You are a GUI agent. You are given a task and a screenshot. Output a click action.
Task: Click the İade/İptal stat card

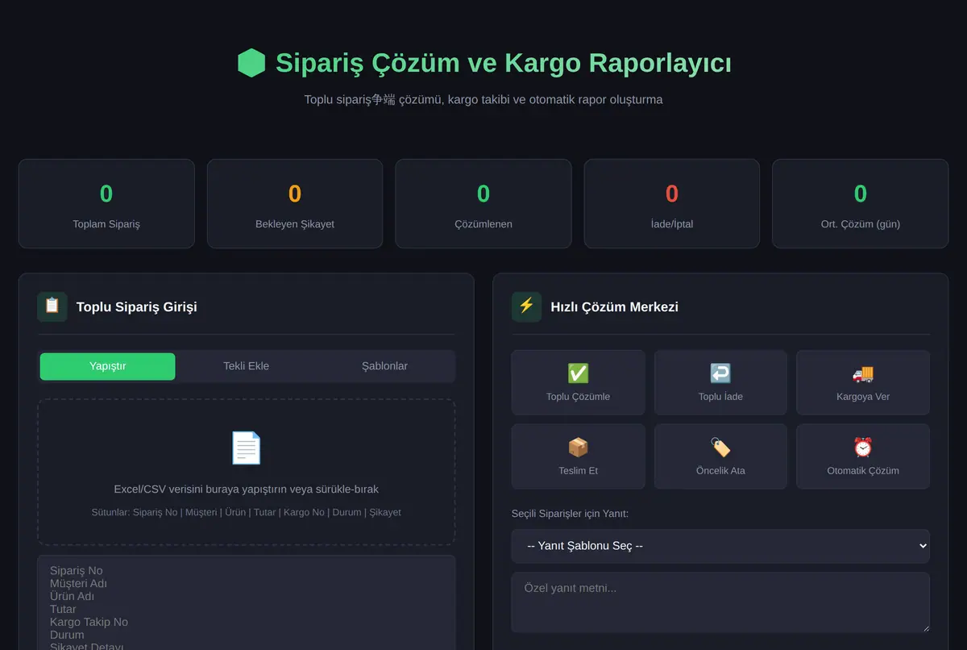point(672,203)
